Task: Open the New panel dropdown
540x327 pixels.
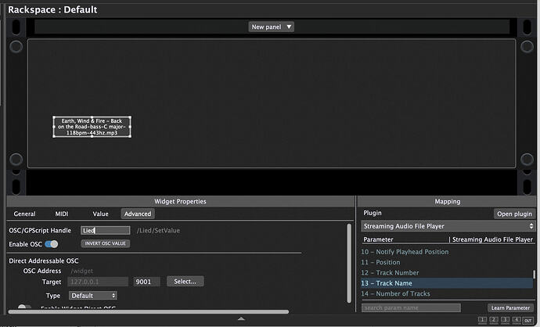Action: tap(271, 27)
